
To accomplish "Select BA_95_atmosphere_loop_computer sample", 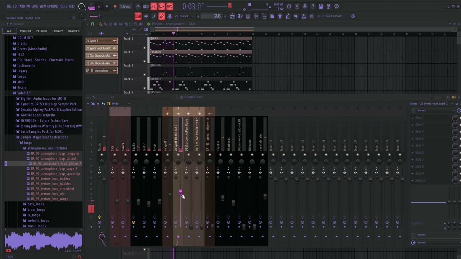I will tap(53, 154).
